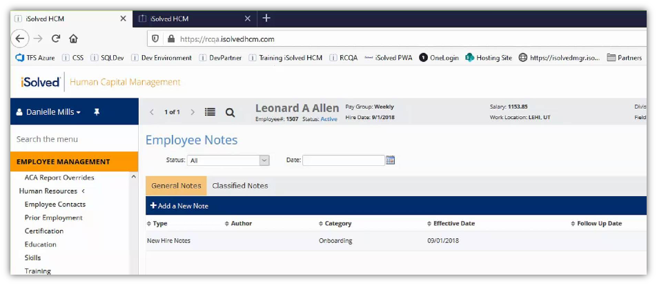Switch to second iSolved HCM browser tab
The width and height of the screenshot is (657, 285).
(x=195, y=19)
